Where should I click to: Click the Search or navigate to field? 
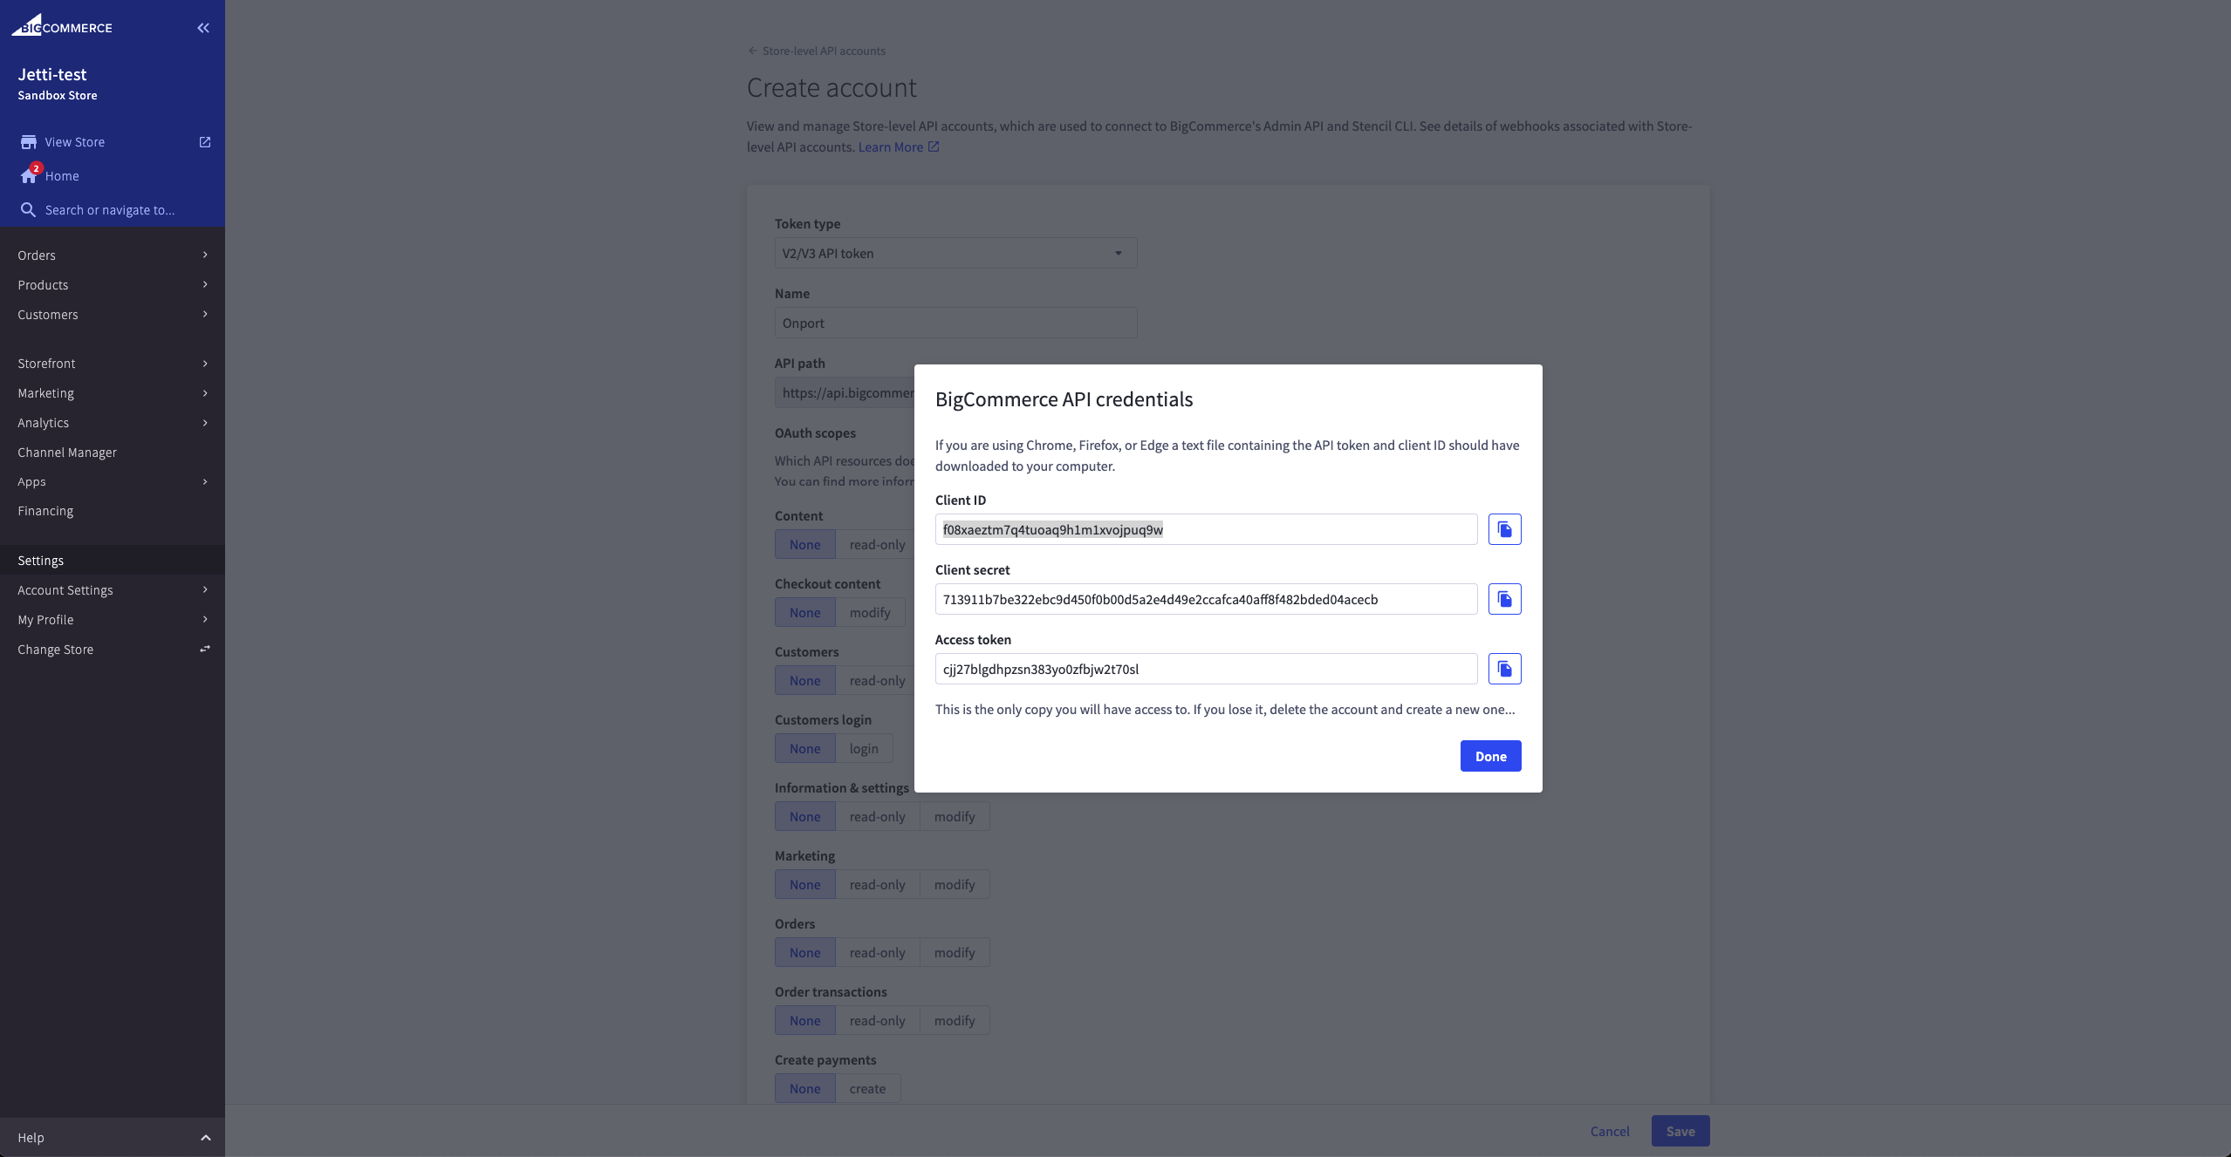pos(110,210)
